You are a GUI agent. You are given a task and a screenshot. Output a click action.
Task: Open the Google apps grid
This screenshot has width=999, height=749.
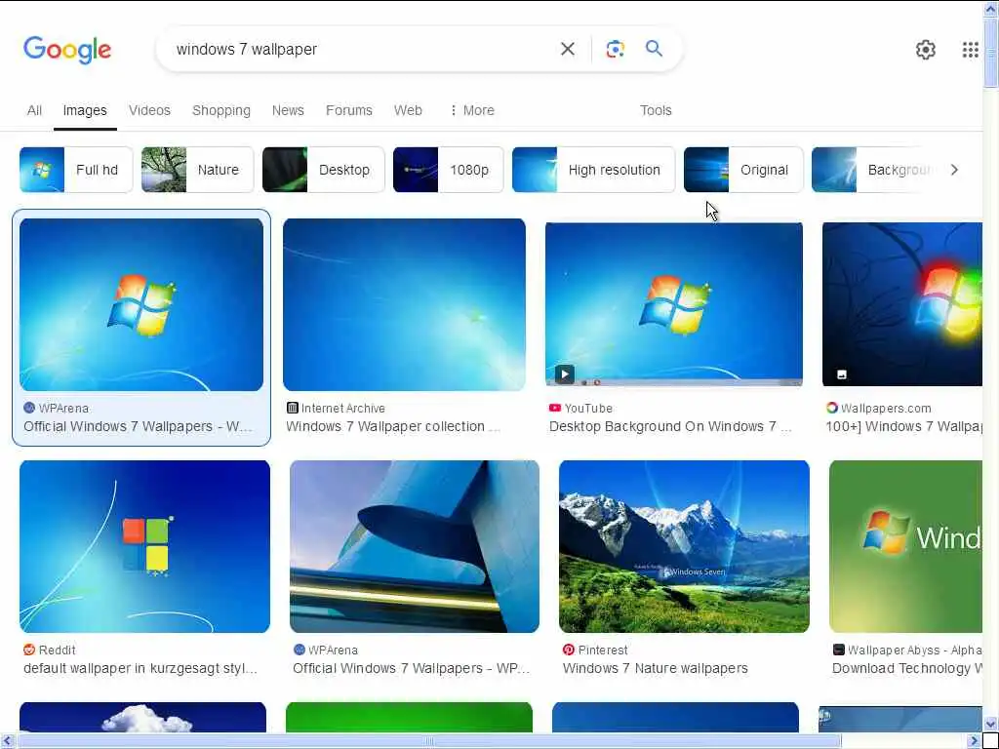tap(970, 50)
